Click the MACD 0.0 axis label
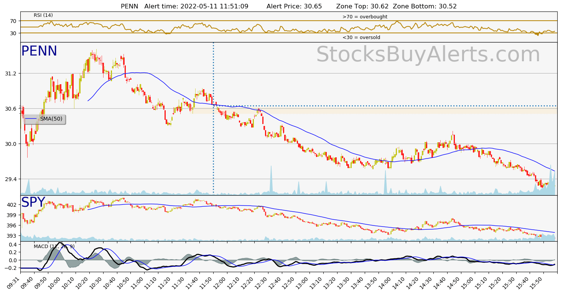Viewport: 563px width, 294px height. (13, 260)
